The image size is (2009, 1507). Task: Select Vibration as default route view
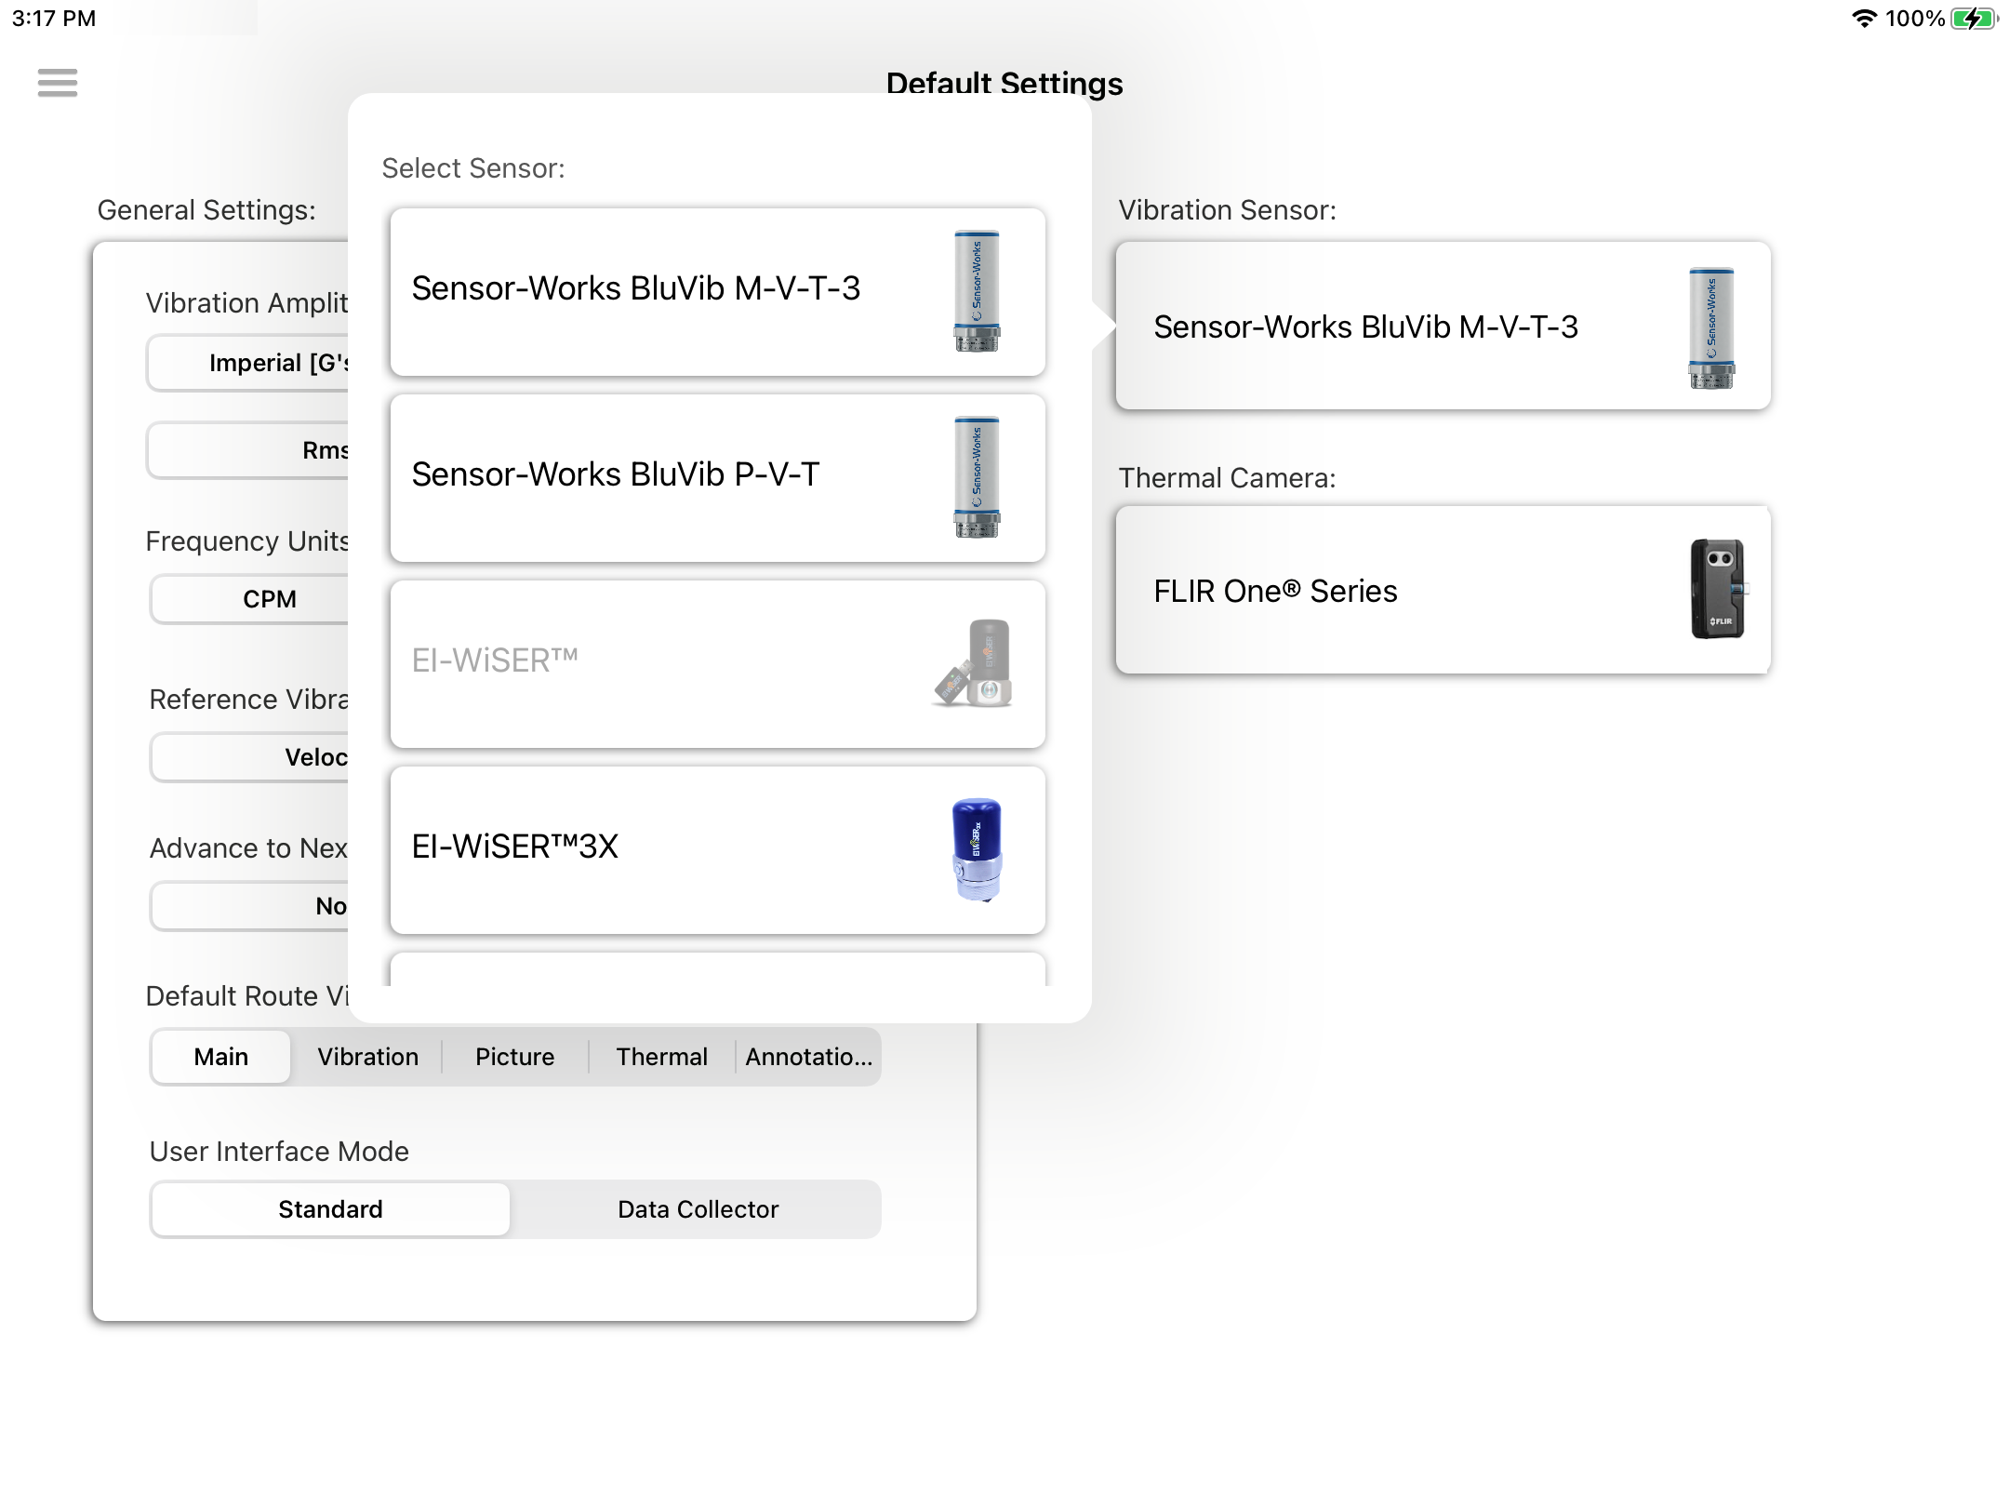(367, 1057)
